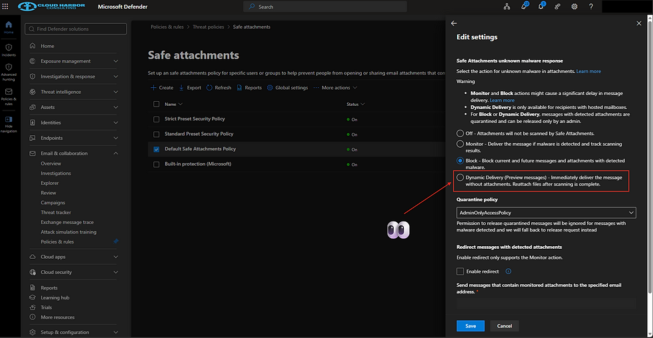Open Threat tracker menu item
This screenshot has width=653, height=338.
pyautogui.click(x=56, y=212)
